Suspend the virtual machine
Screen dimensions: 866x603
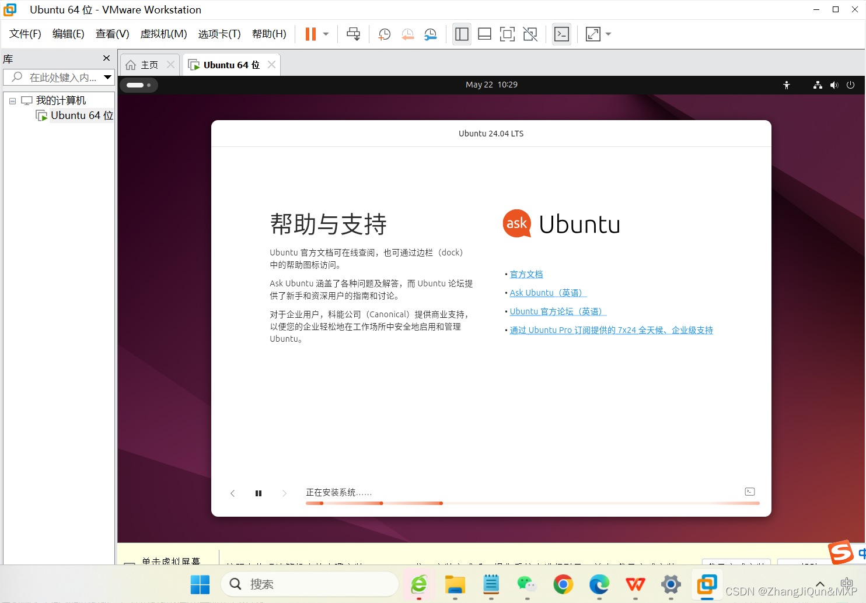point(310,34)
